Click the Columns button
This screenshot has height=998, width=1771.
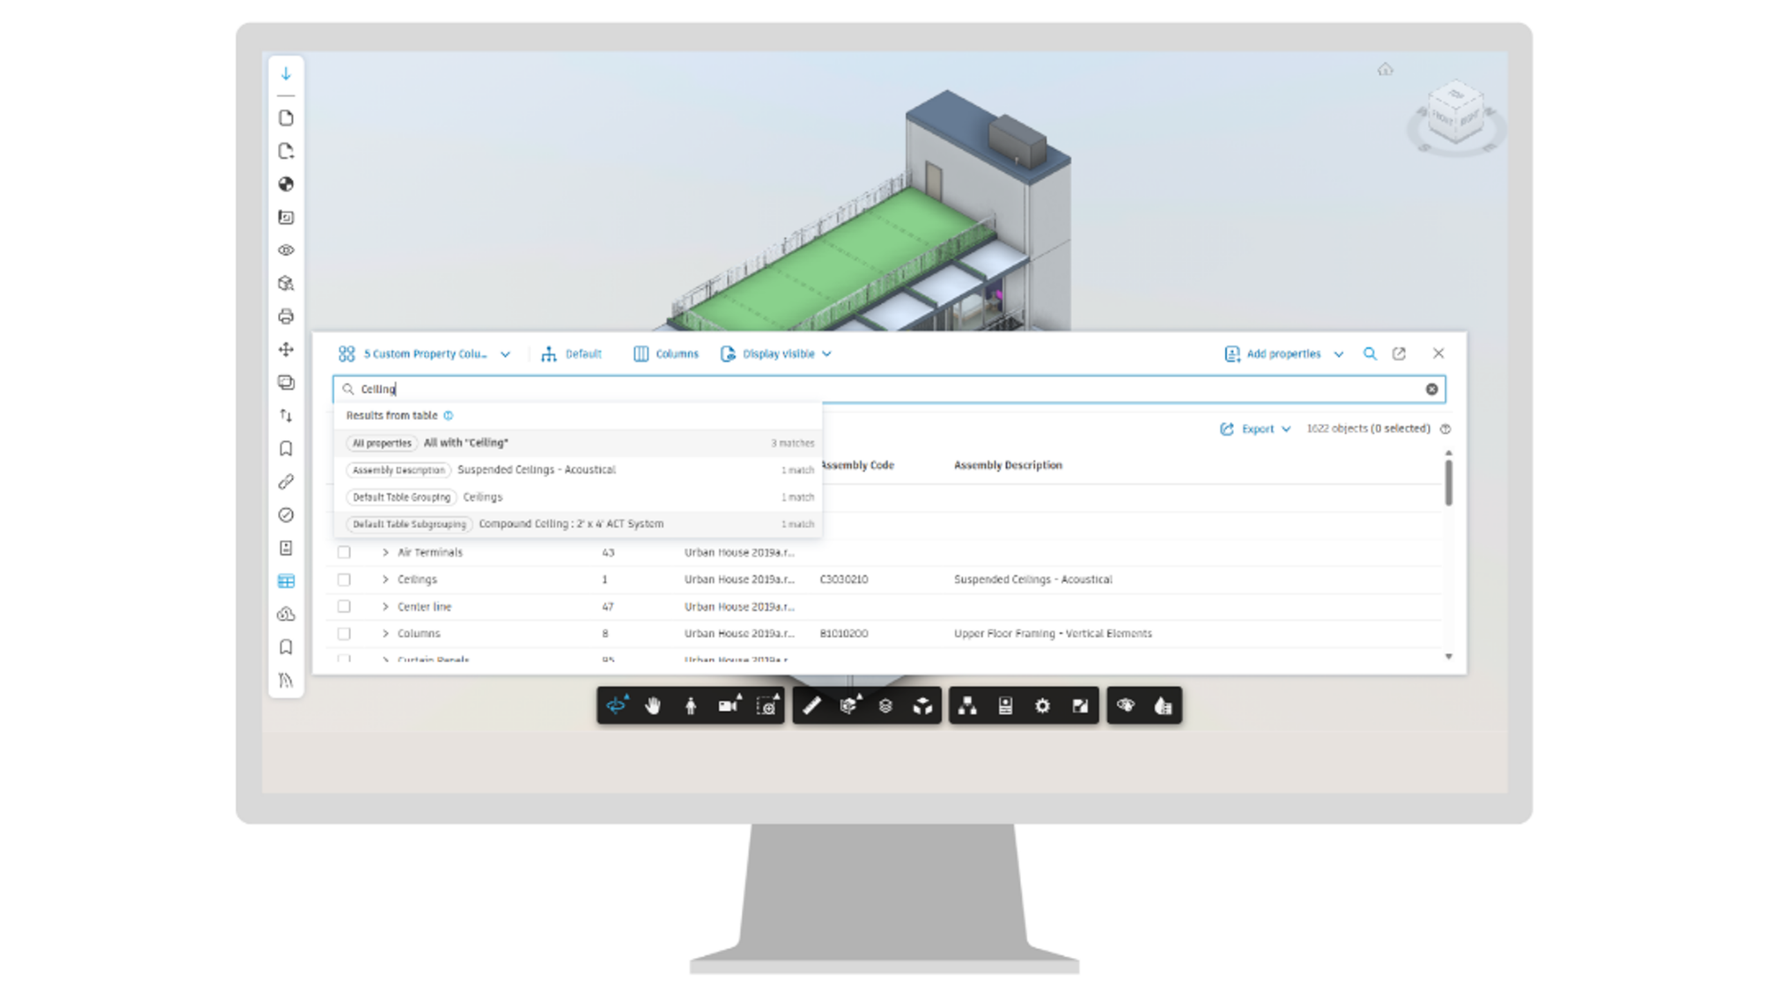tap(666, 354)
